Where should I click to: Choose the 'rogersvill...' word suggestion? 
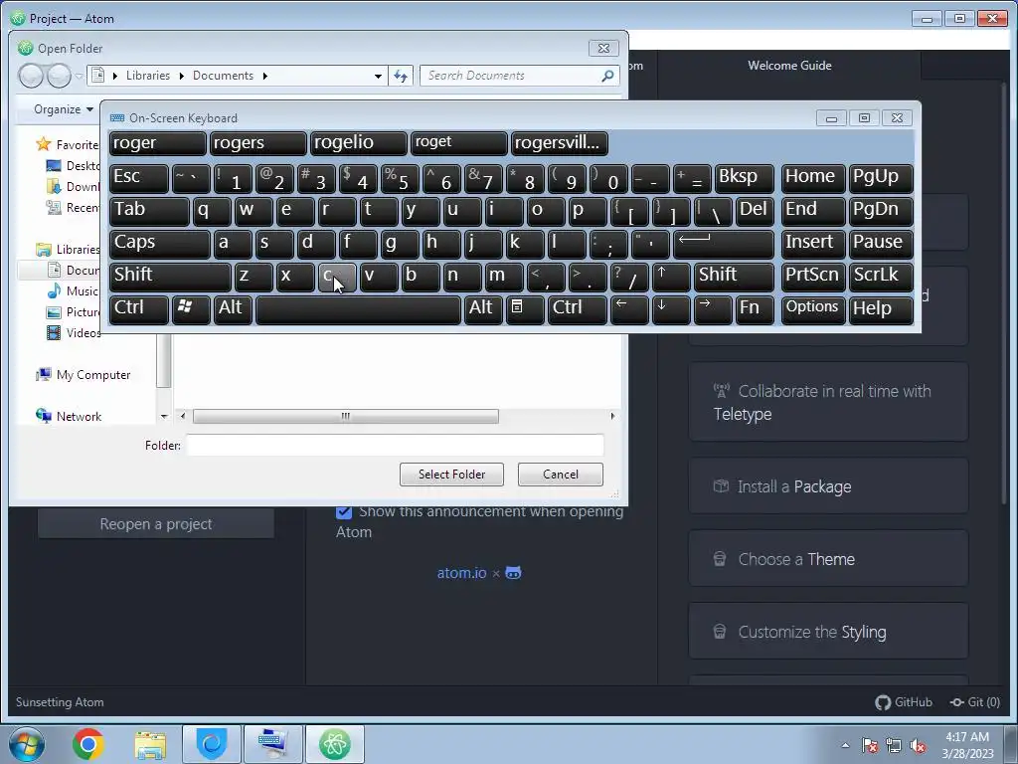coord(560,143)
